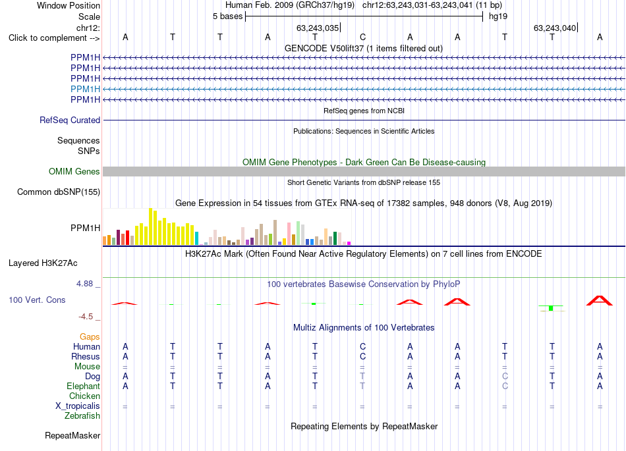Select the chr12: ruler label
This screenshot has height=451, width=626.
coord(88,28)
